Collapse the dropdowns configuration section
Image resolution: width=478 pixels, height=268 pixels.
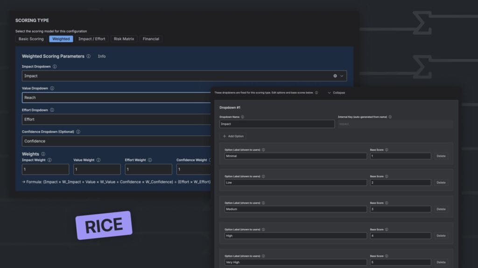click(x=336, y=93)
